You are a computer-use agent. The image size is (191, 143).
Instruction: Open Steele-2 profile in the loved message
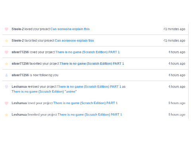point(18,29)
